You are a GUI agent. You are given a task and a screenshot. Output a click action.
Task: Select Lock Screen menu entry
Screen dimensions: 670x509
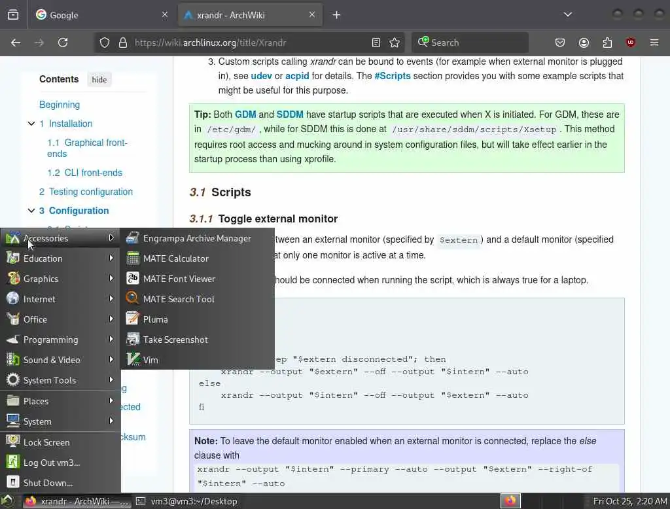tap(60, 442)
